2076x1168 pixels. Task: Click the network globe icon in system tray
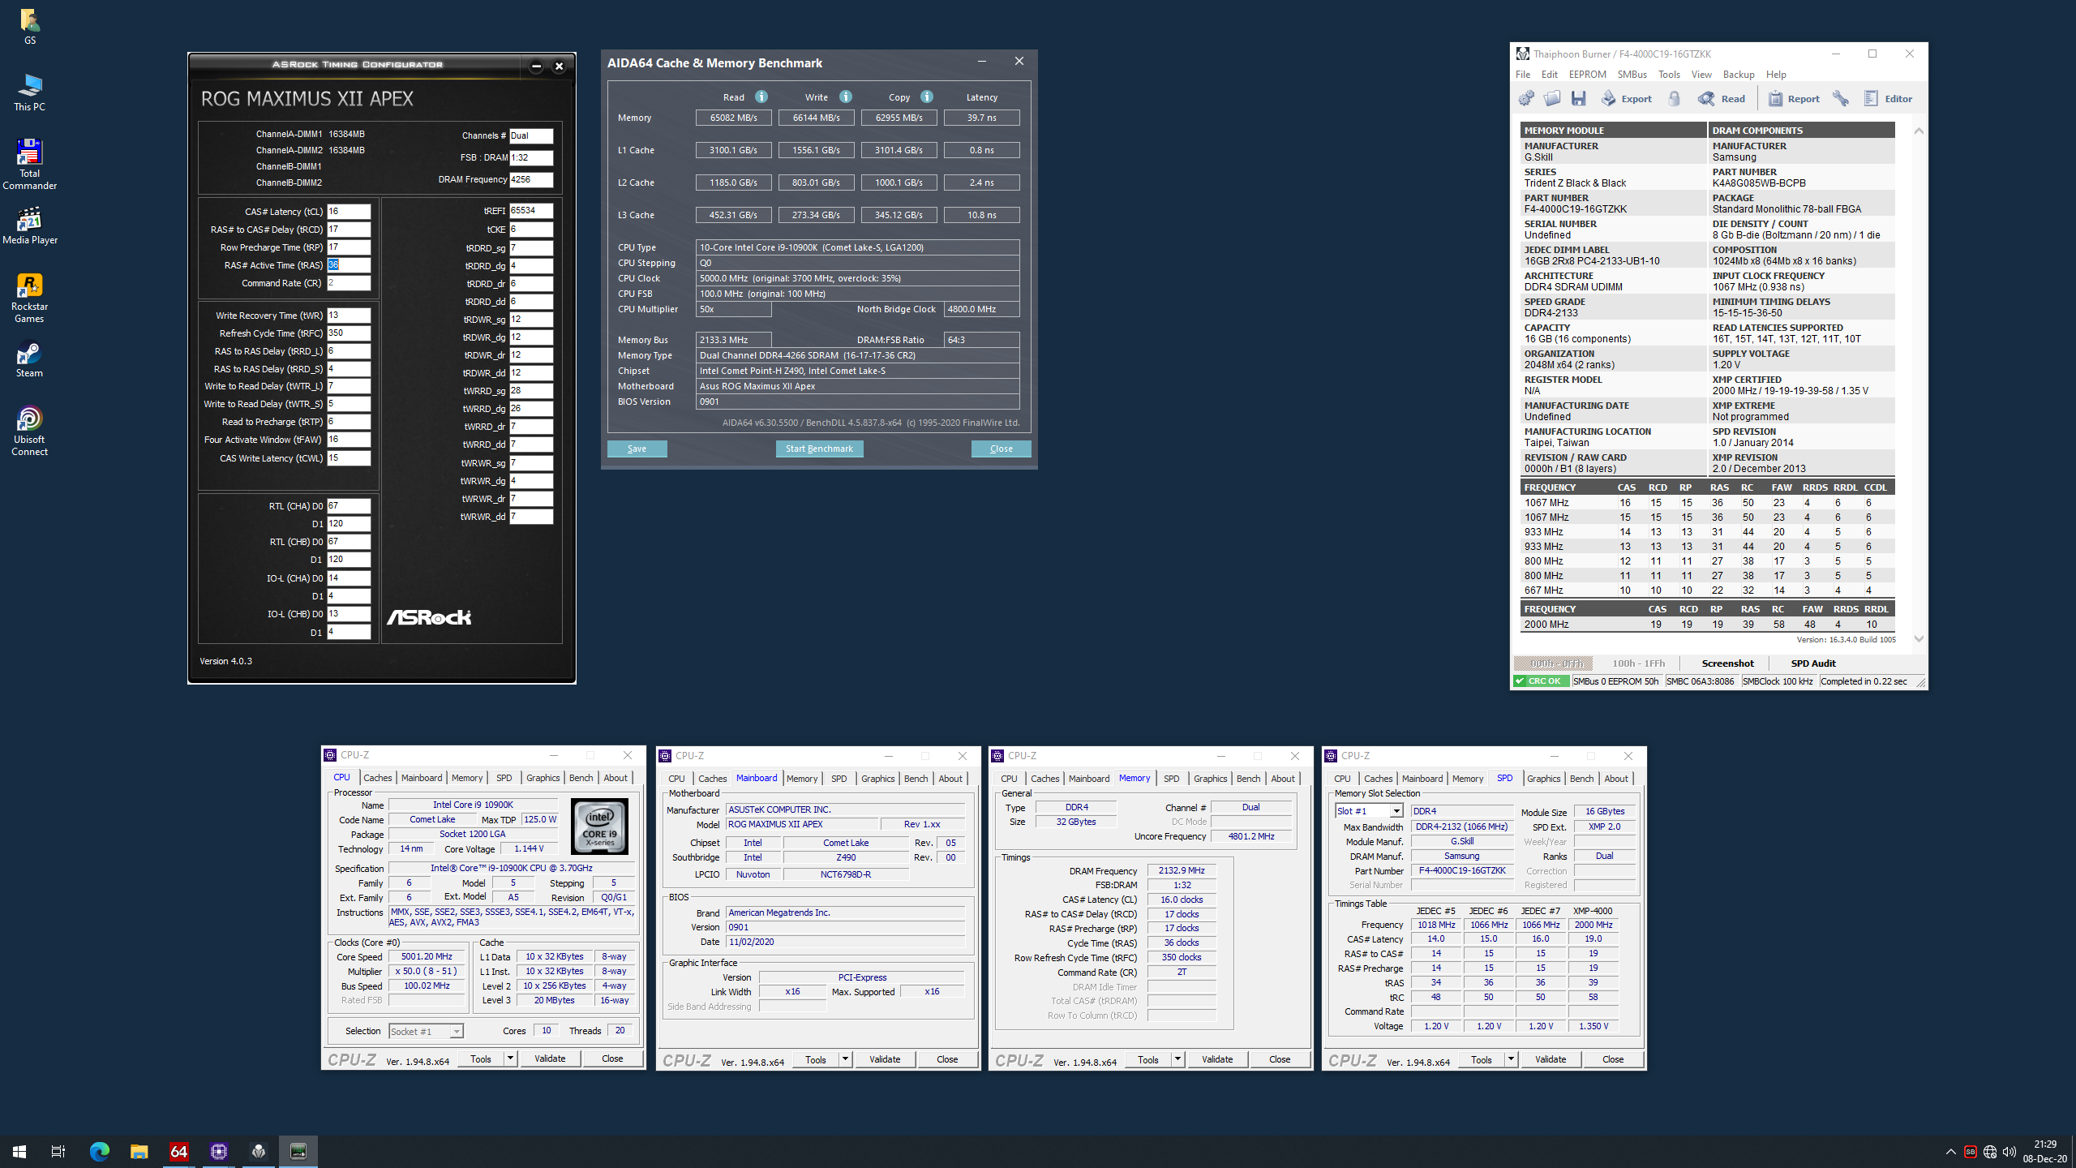1990,1151
